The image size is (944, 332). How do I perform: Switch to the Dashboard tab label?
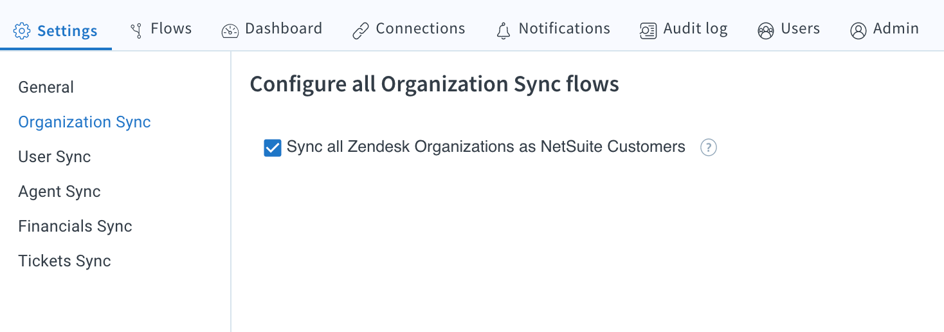point(284,28)
